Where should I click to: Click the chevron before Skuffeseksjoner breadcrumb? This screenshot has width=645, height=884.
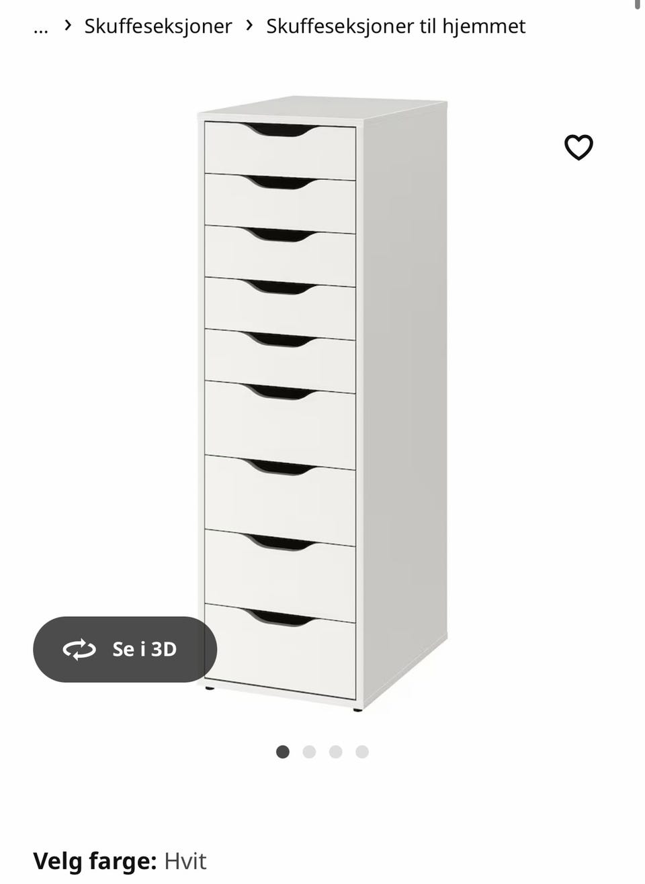click(x=68, y=26)
